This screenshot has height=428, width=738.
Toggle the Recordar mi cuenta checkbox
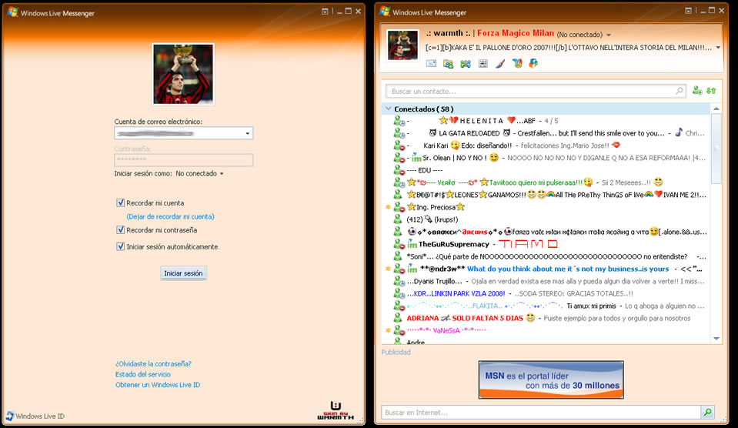[x=121, y=203]
